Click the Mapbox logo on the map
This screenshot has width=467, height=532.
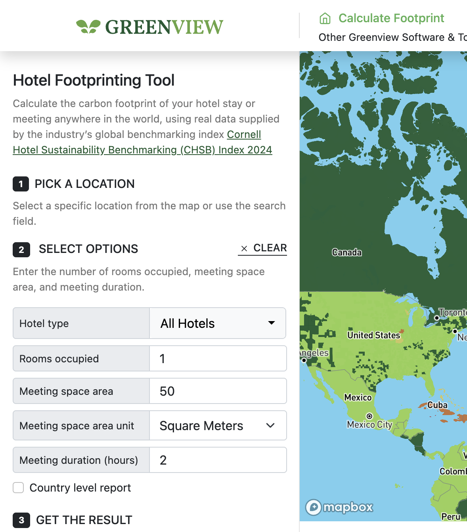pyautogui.click(x=339, y=507)
